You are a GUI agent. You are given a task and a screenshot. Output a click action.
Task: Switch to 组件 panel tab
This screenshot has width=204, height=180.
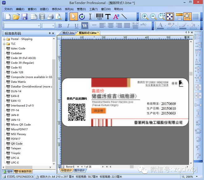point(8,171)
